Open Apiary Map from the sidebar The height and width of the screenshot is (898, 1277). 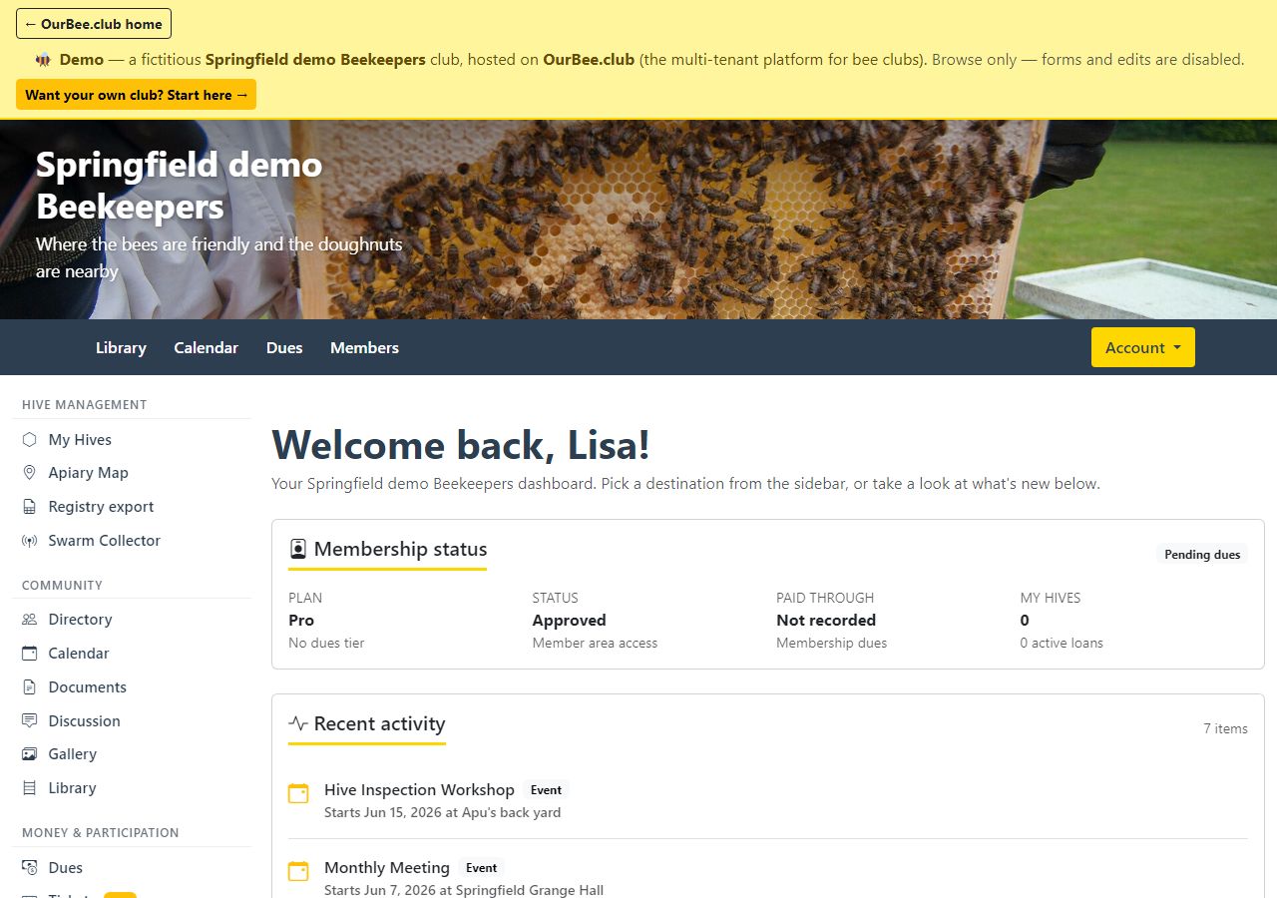[88, 473]
